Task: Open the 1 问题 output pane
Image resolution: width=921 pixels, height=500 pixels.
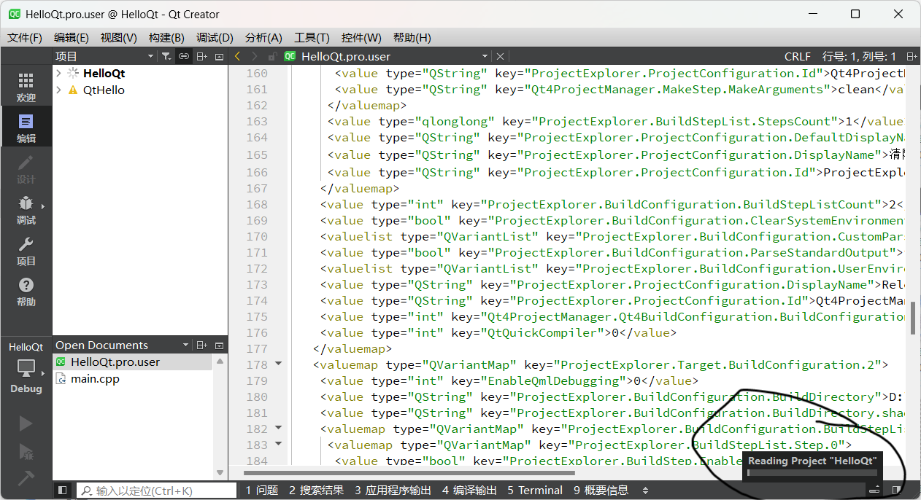Action: coord(262,491)
